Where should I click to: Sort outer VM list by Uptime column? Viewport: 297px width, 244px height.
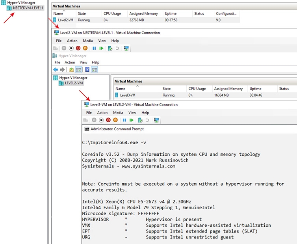point(178,14)
